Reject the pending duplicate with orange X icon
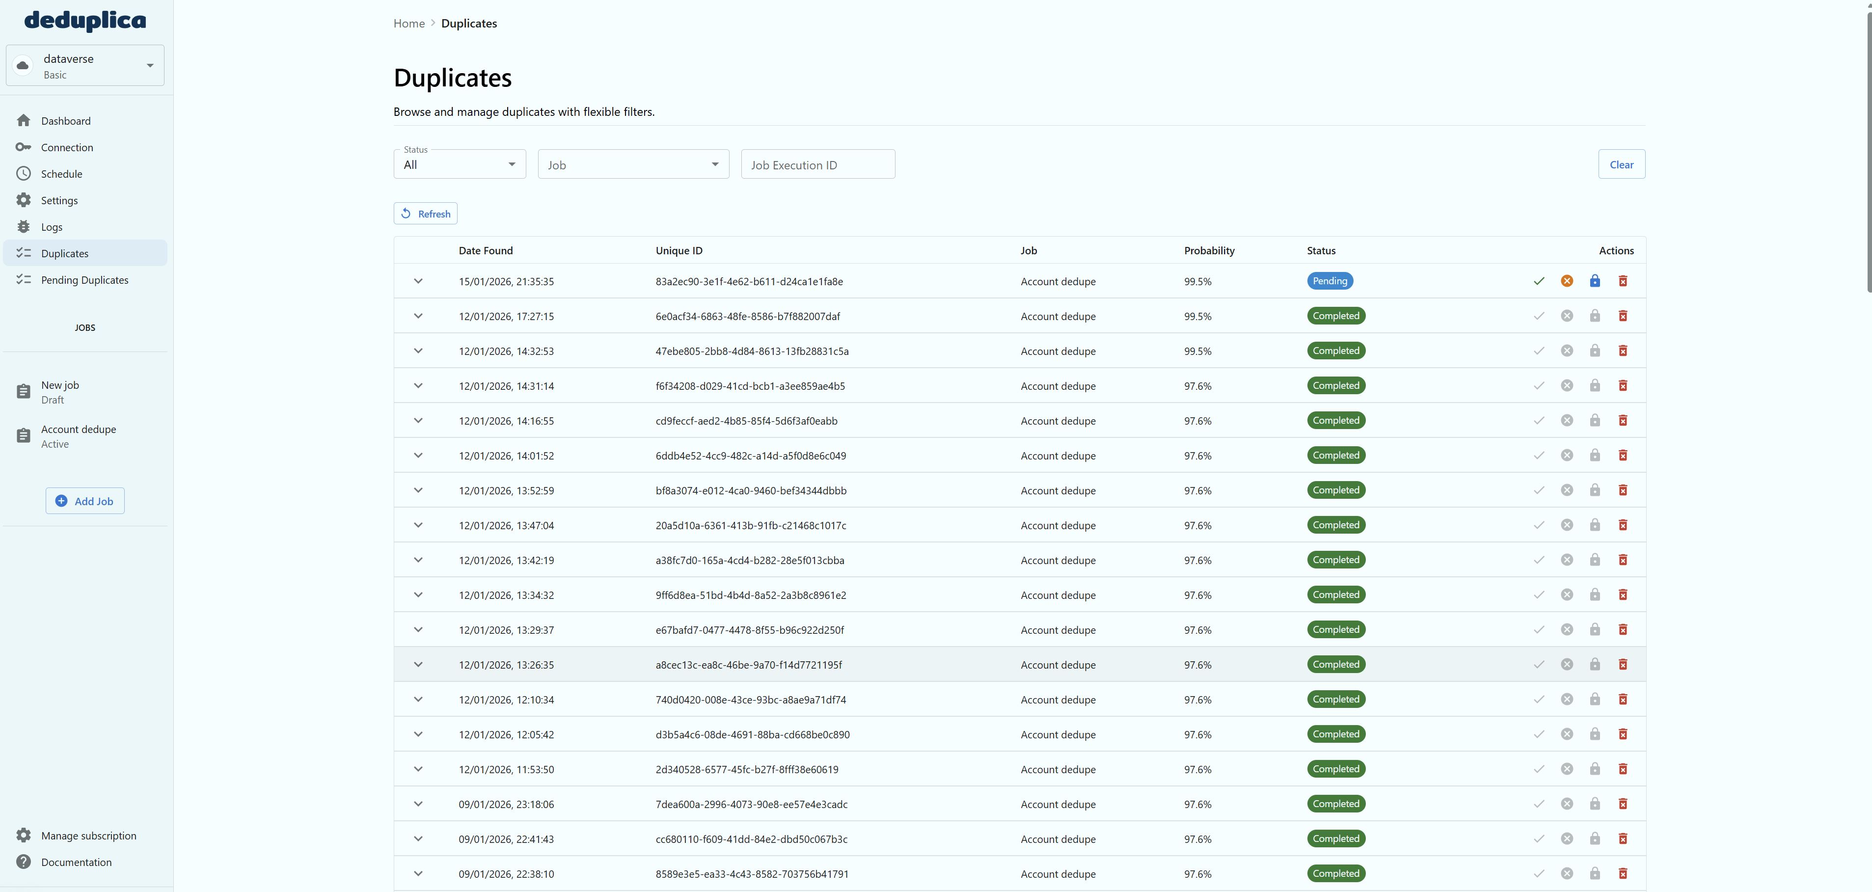The image size is (1872, 892). tap(1567, 281)
